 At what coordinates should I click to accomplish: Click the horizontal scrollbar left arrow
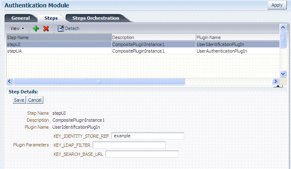click(9, 81)
